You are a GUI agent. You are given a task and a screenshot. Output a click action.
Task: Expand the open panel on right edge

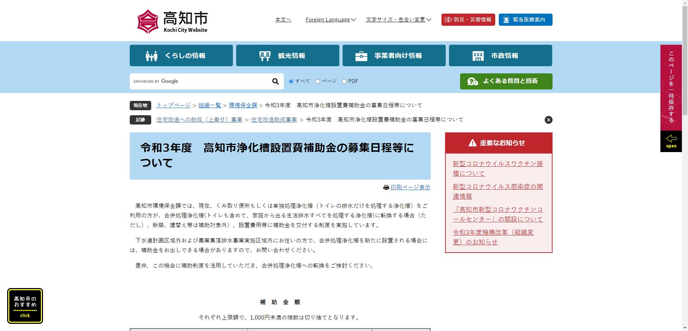click(x=671, y=141)
